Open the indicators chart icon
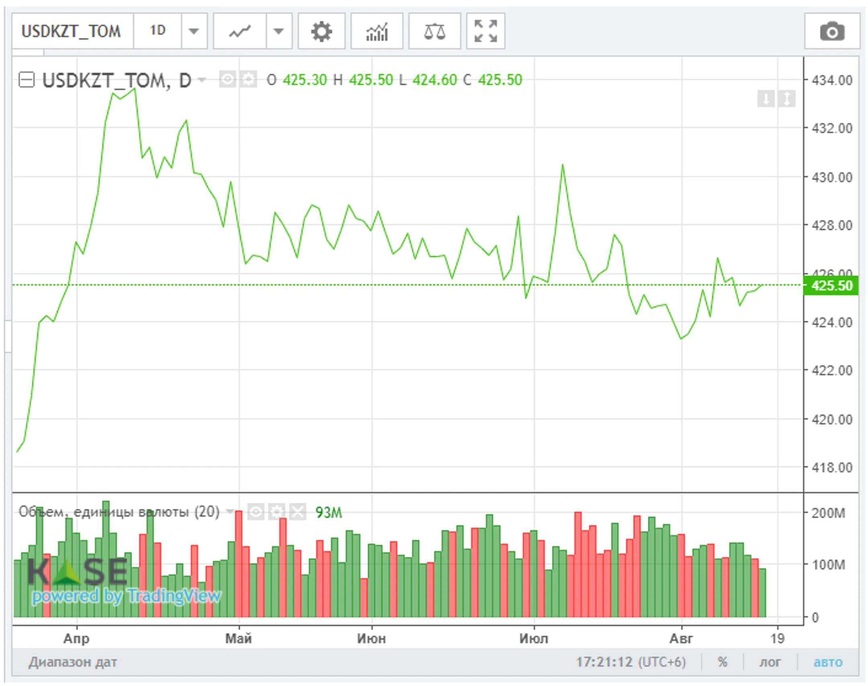Image resolution: width=868 pixels, height=686 pixels. point(377,31)
